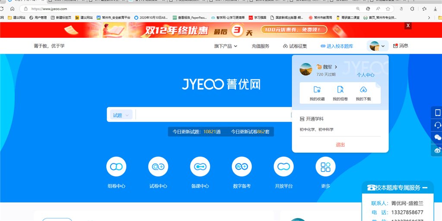Screen dimensions: 442x221
Task: Click the 更多 grid icon
Action: 325,167
